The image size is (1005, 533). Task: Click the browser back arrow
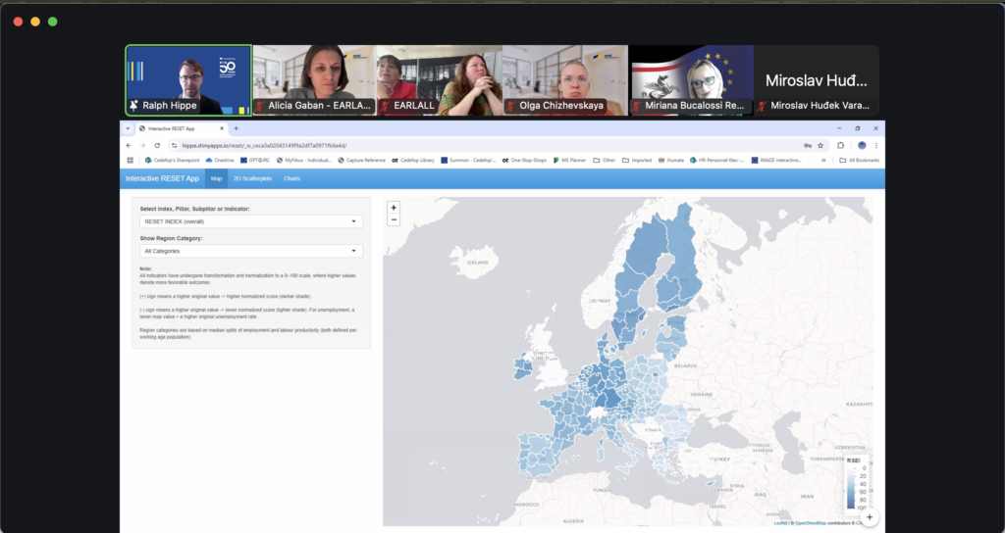(130, 145)
